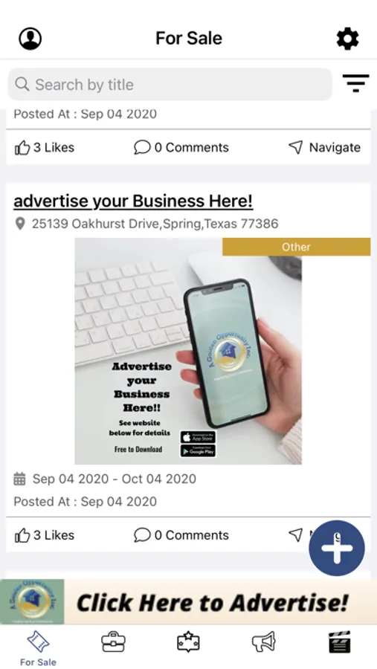This screenshot has height=669, width=377.
Task: Tap Navigate on the top post
Action: tap(324, 148)
